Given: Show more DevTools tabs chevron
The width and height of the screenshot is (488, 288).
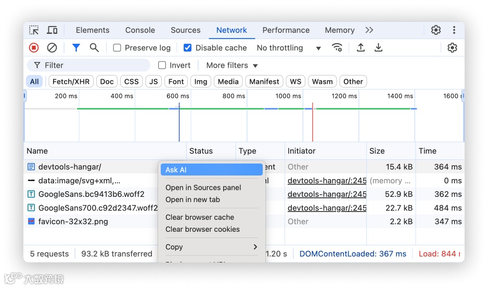Looking at the screenshot, I should point(369,30).
